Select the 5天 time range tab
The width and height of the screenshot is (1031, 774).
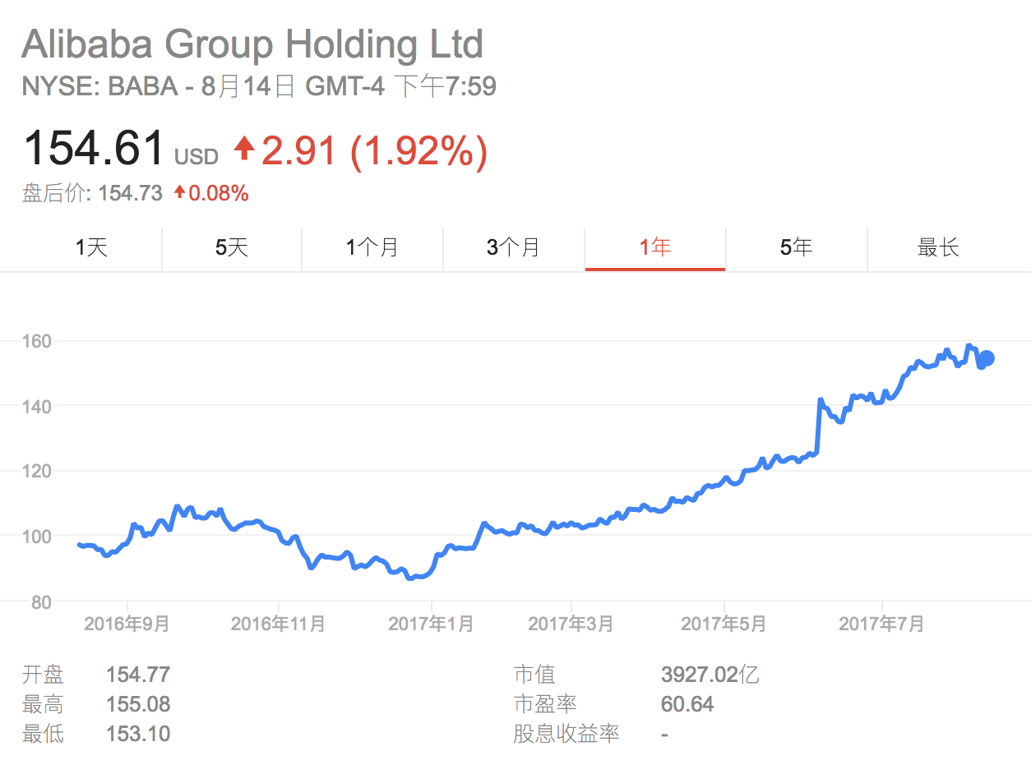[232, 247]
